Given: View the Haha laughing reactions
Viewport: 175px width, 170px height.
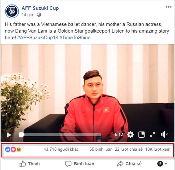Looking at the screenshot, I should [x=19, y=149].
